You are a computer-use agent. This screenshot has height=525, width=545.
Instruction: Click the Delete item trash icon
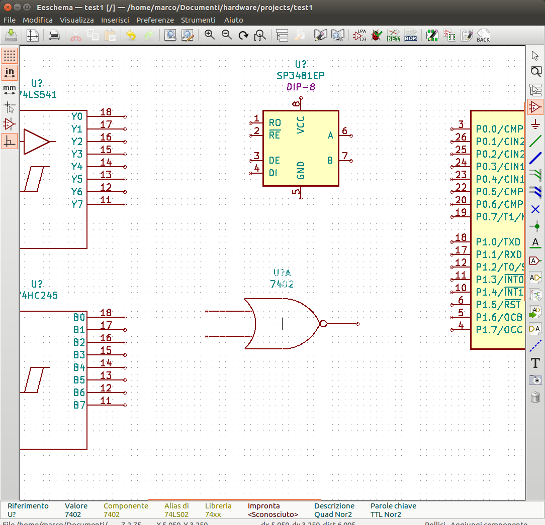click(x=535, y=397)
